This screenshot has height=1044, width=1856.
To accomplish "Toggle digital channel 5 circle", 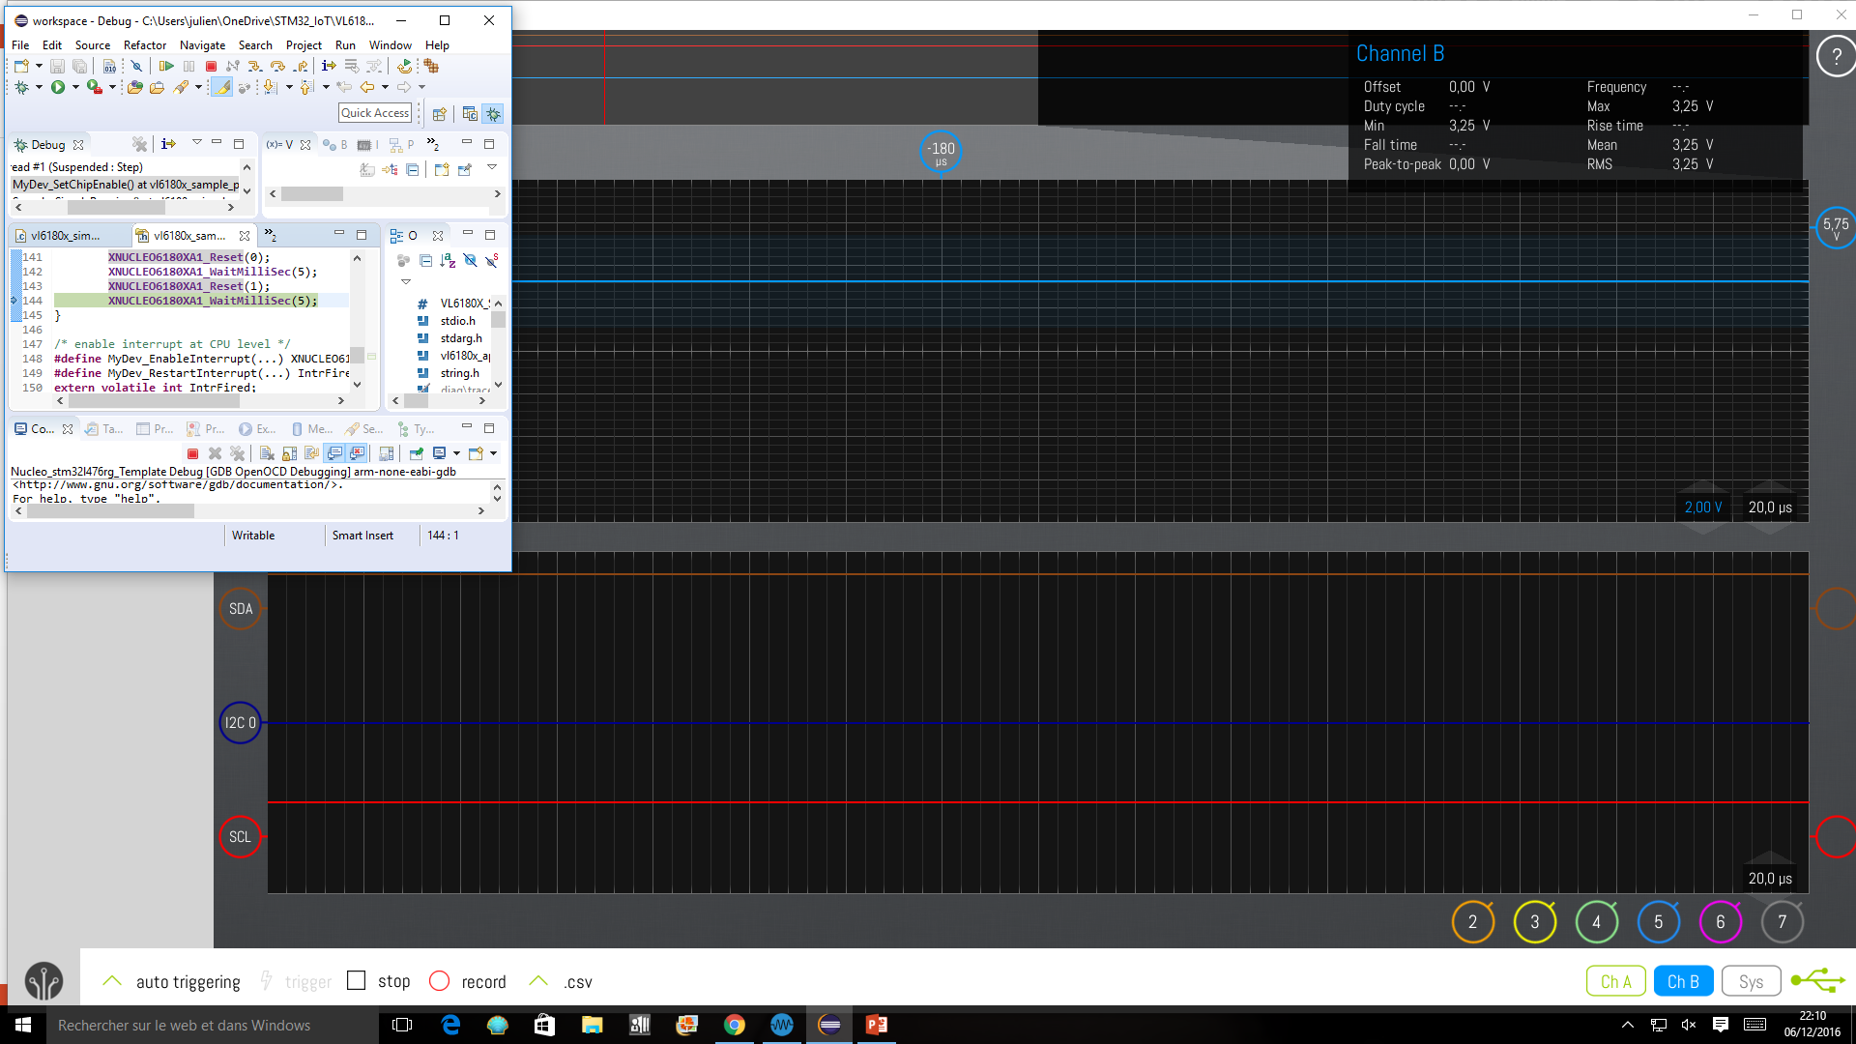I will (x=1658, y=922).
